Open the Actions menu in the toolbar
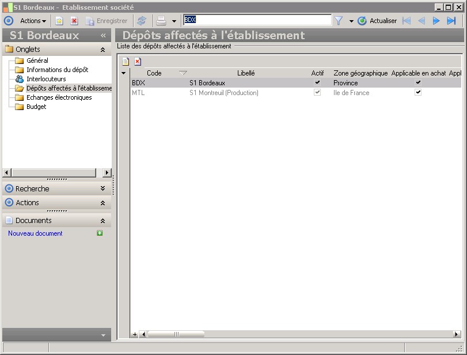Image resolution: width=467 pixels, height=355 pixels. [x=33, y=21]
